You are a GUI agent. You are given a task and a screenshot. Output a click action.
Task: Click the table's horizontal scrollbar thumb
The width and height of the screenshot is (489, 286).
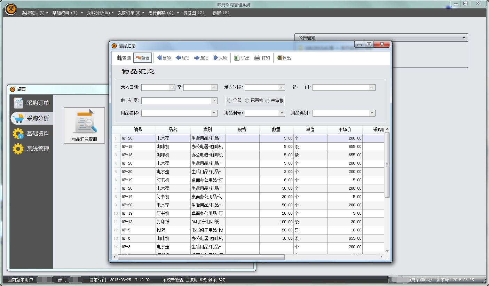pos(201,257)
